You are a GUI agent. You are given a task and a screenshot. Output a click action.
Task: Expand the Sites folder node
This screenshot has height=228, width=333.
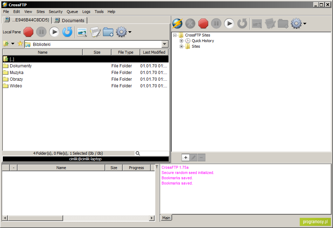click(181, 47)
